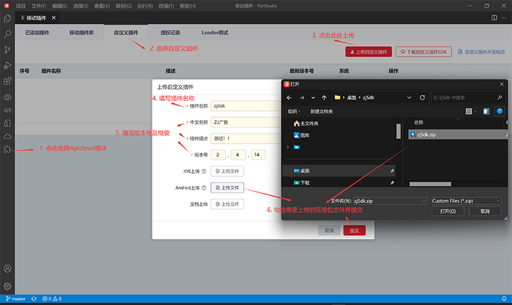Open the Search icon in activity bar

pyautogui.click(x=7, y=34)
